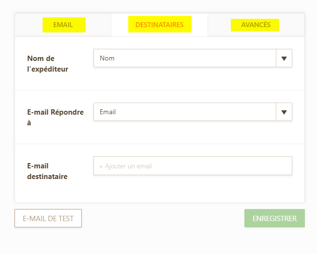Open the E-mail Répondre à dropdown arrow
Image resolution: width=317 pixels, height=254 pixels.
pyautogui.click(x=284, y=112)
